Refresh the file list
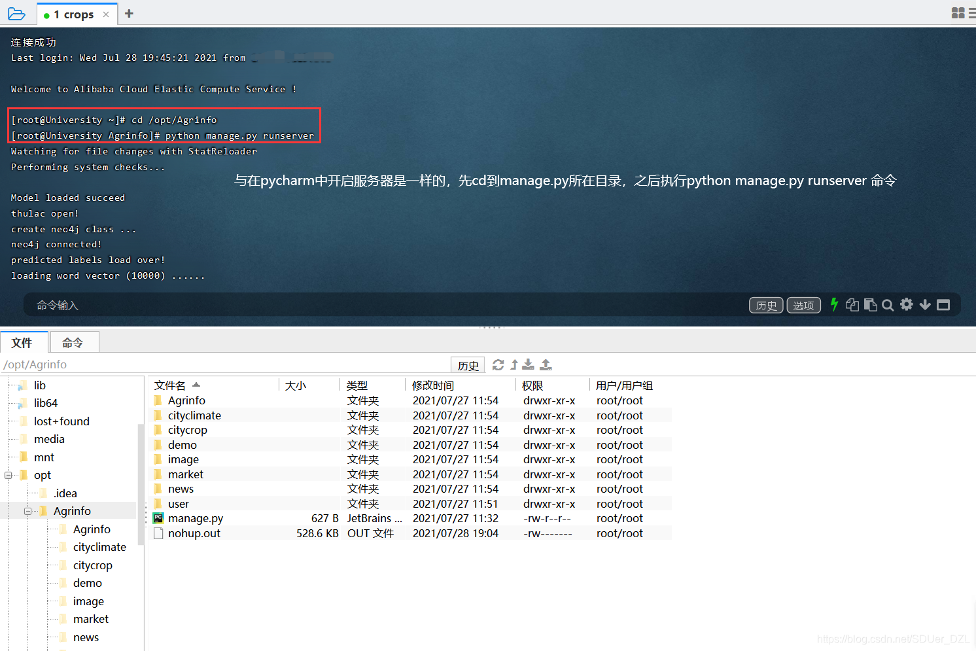Image resolution: width=976 pixels, height=651 pixels. click(x=498, y=364)
